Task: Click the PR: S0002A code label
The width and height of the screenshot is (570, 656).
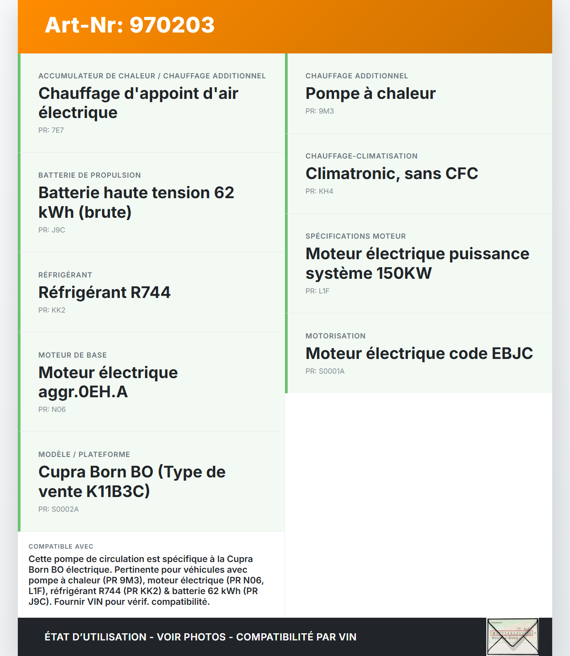Action: coord(58,509)
